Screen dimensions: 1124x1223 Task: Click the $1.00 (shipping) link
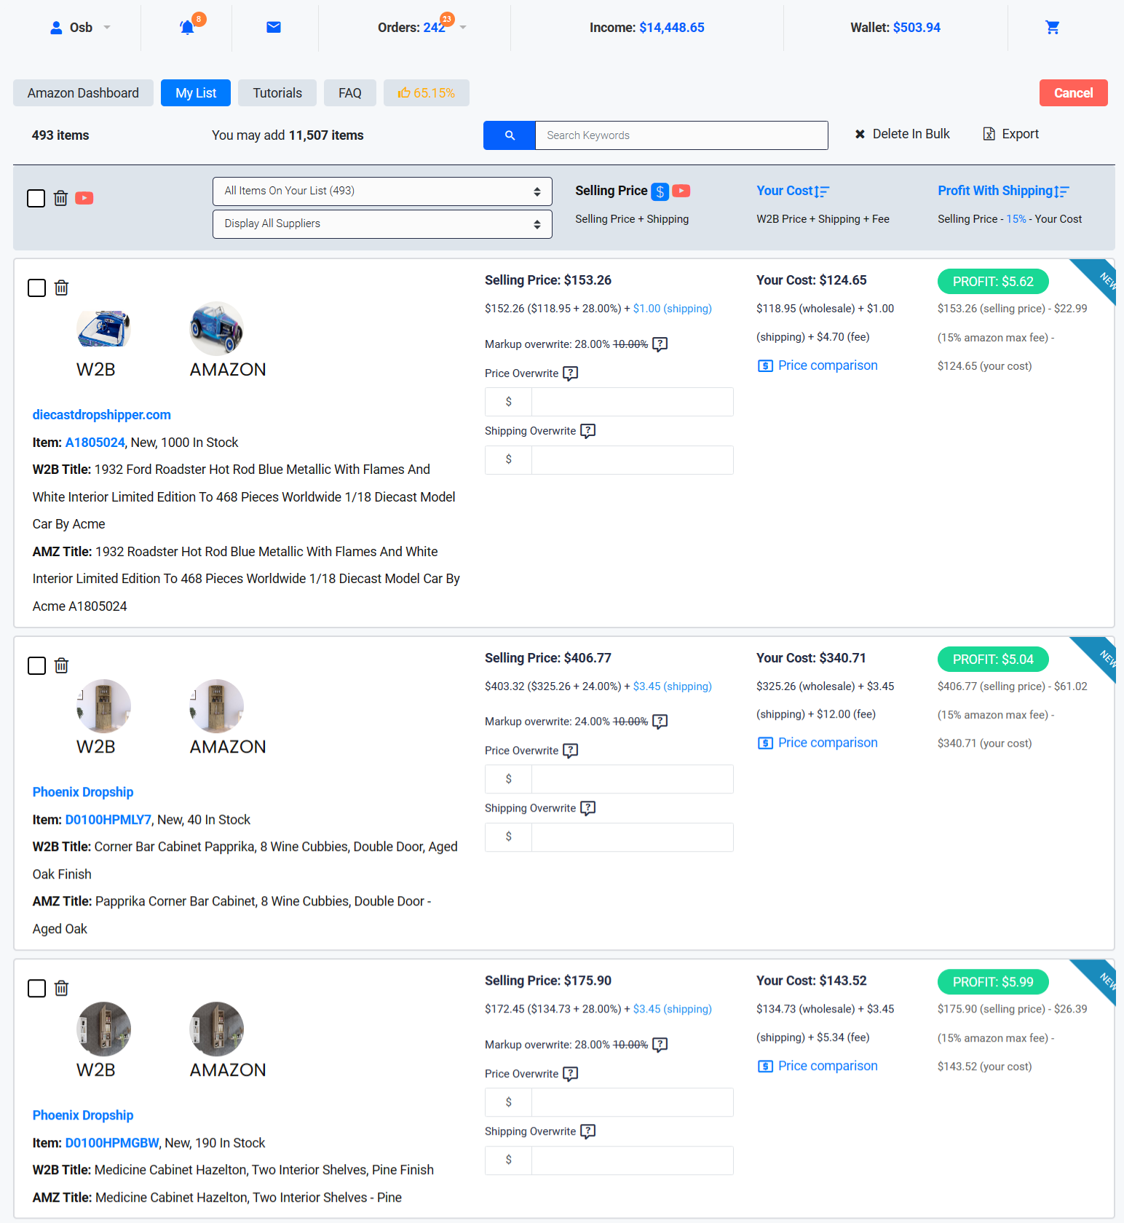[x=673, y=309]
